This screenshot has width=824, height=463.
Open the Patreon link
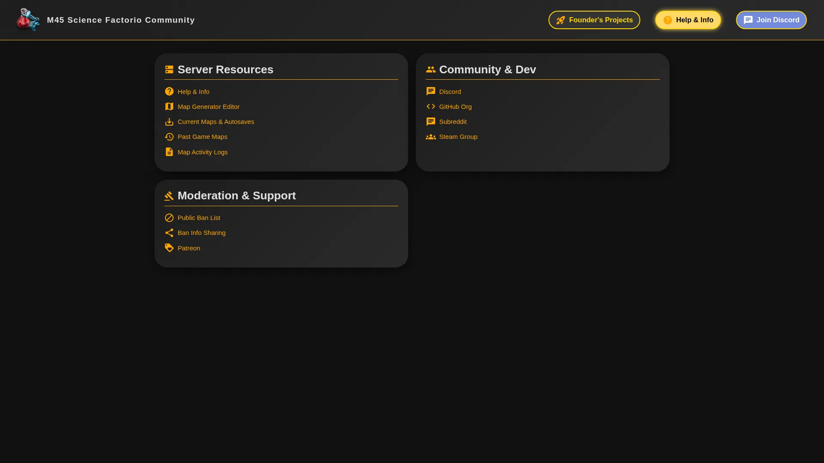pyautogui.click(x=189, y=248)
